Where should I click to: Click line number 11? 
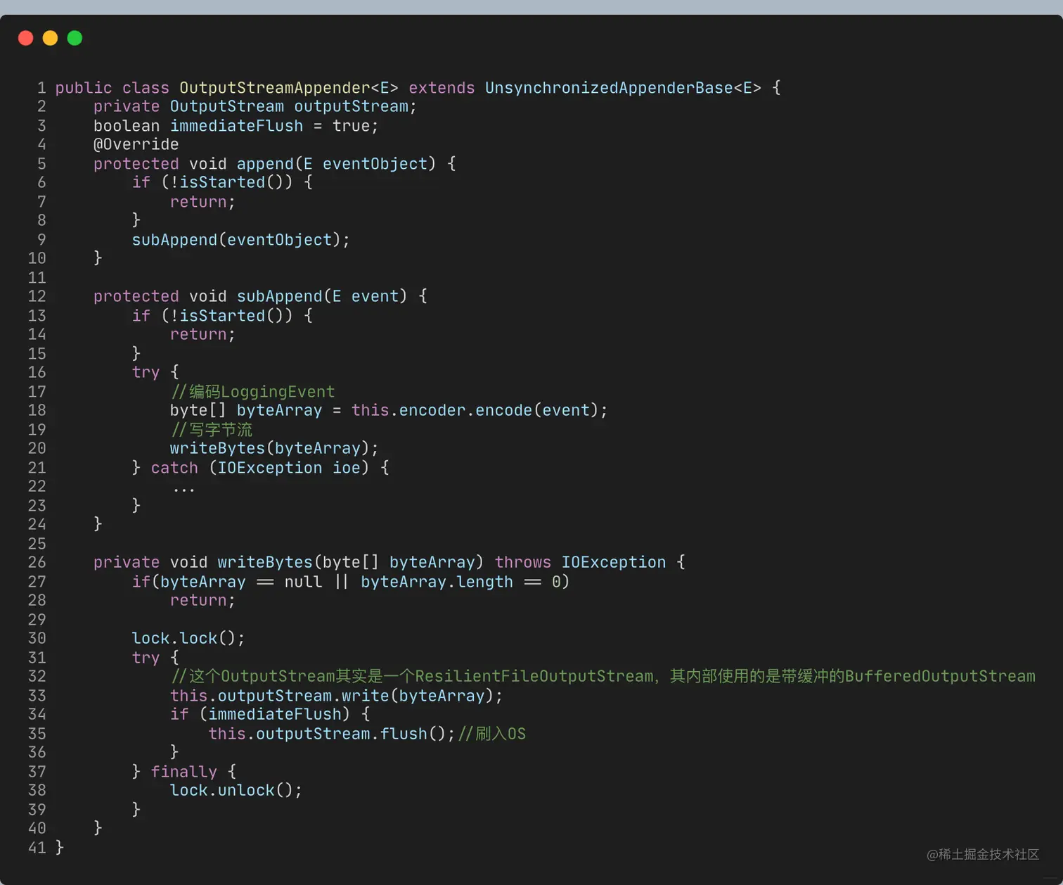pos(37,278)
